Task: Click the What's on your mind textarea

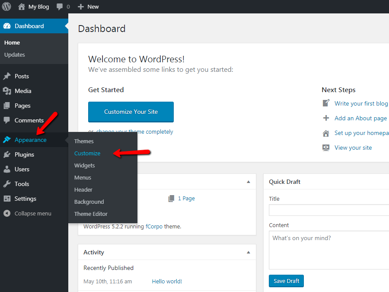Action: tap(329, 250)
